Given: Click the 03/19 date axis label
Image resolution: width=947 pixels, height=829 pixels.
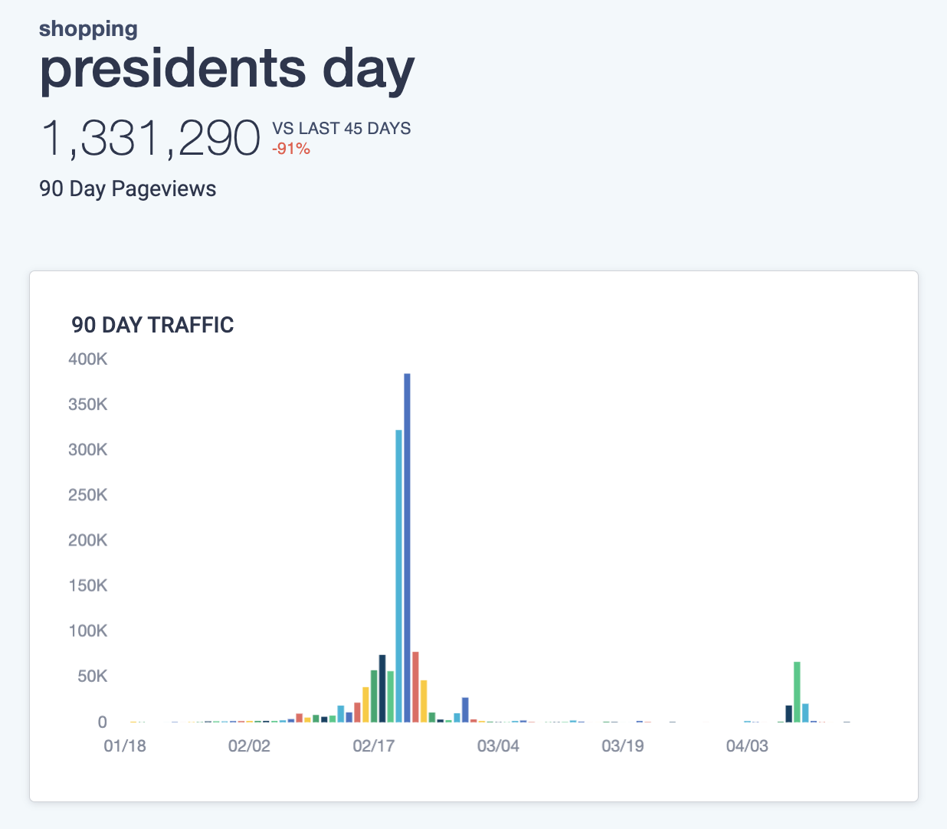Looking at the screenshot, I should (622, 745).
